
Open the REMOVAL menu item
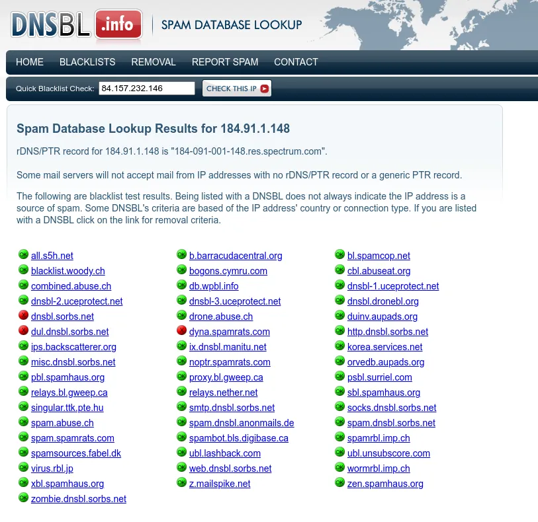[x=154, y=62]
